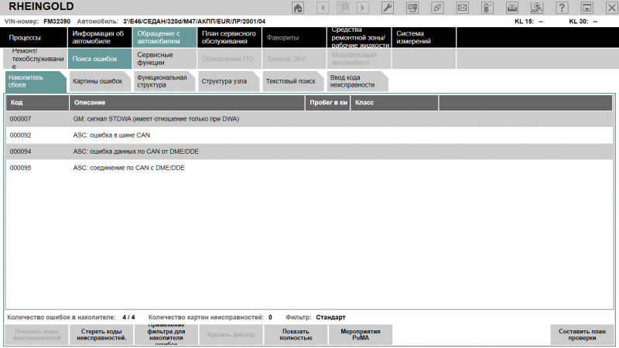The width and height of the screenshot is (619, 348).
Task: Select fault row code 000095
Action: (309, 168)
